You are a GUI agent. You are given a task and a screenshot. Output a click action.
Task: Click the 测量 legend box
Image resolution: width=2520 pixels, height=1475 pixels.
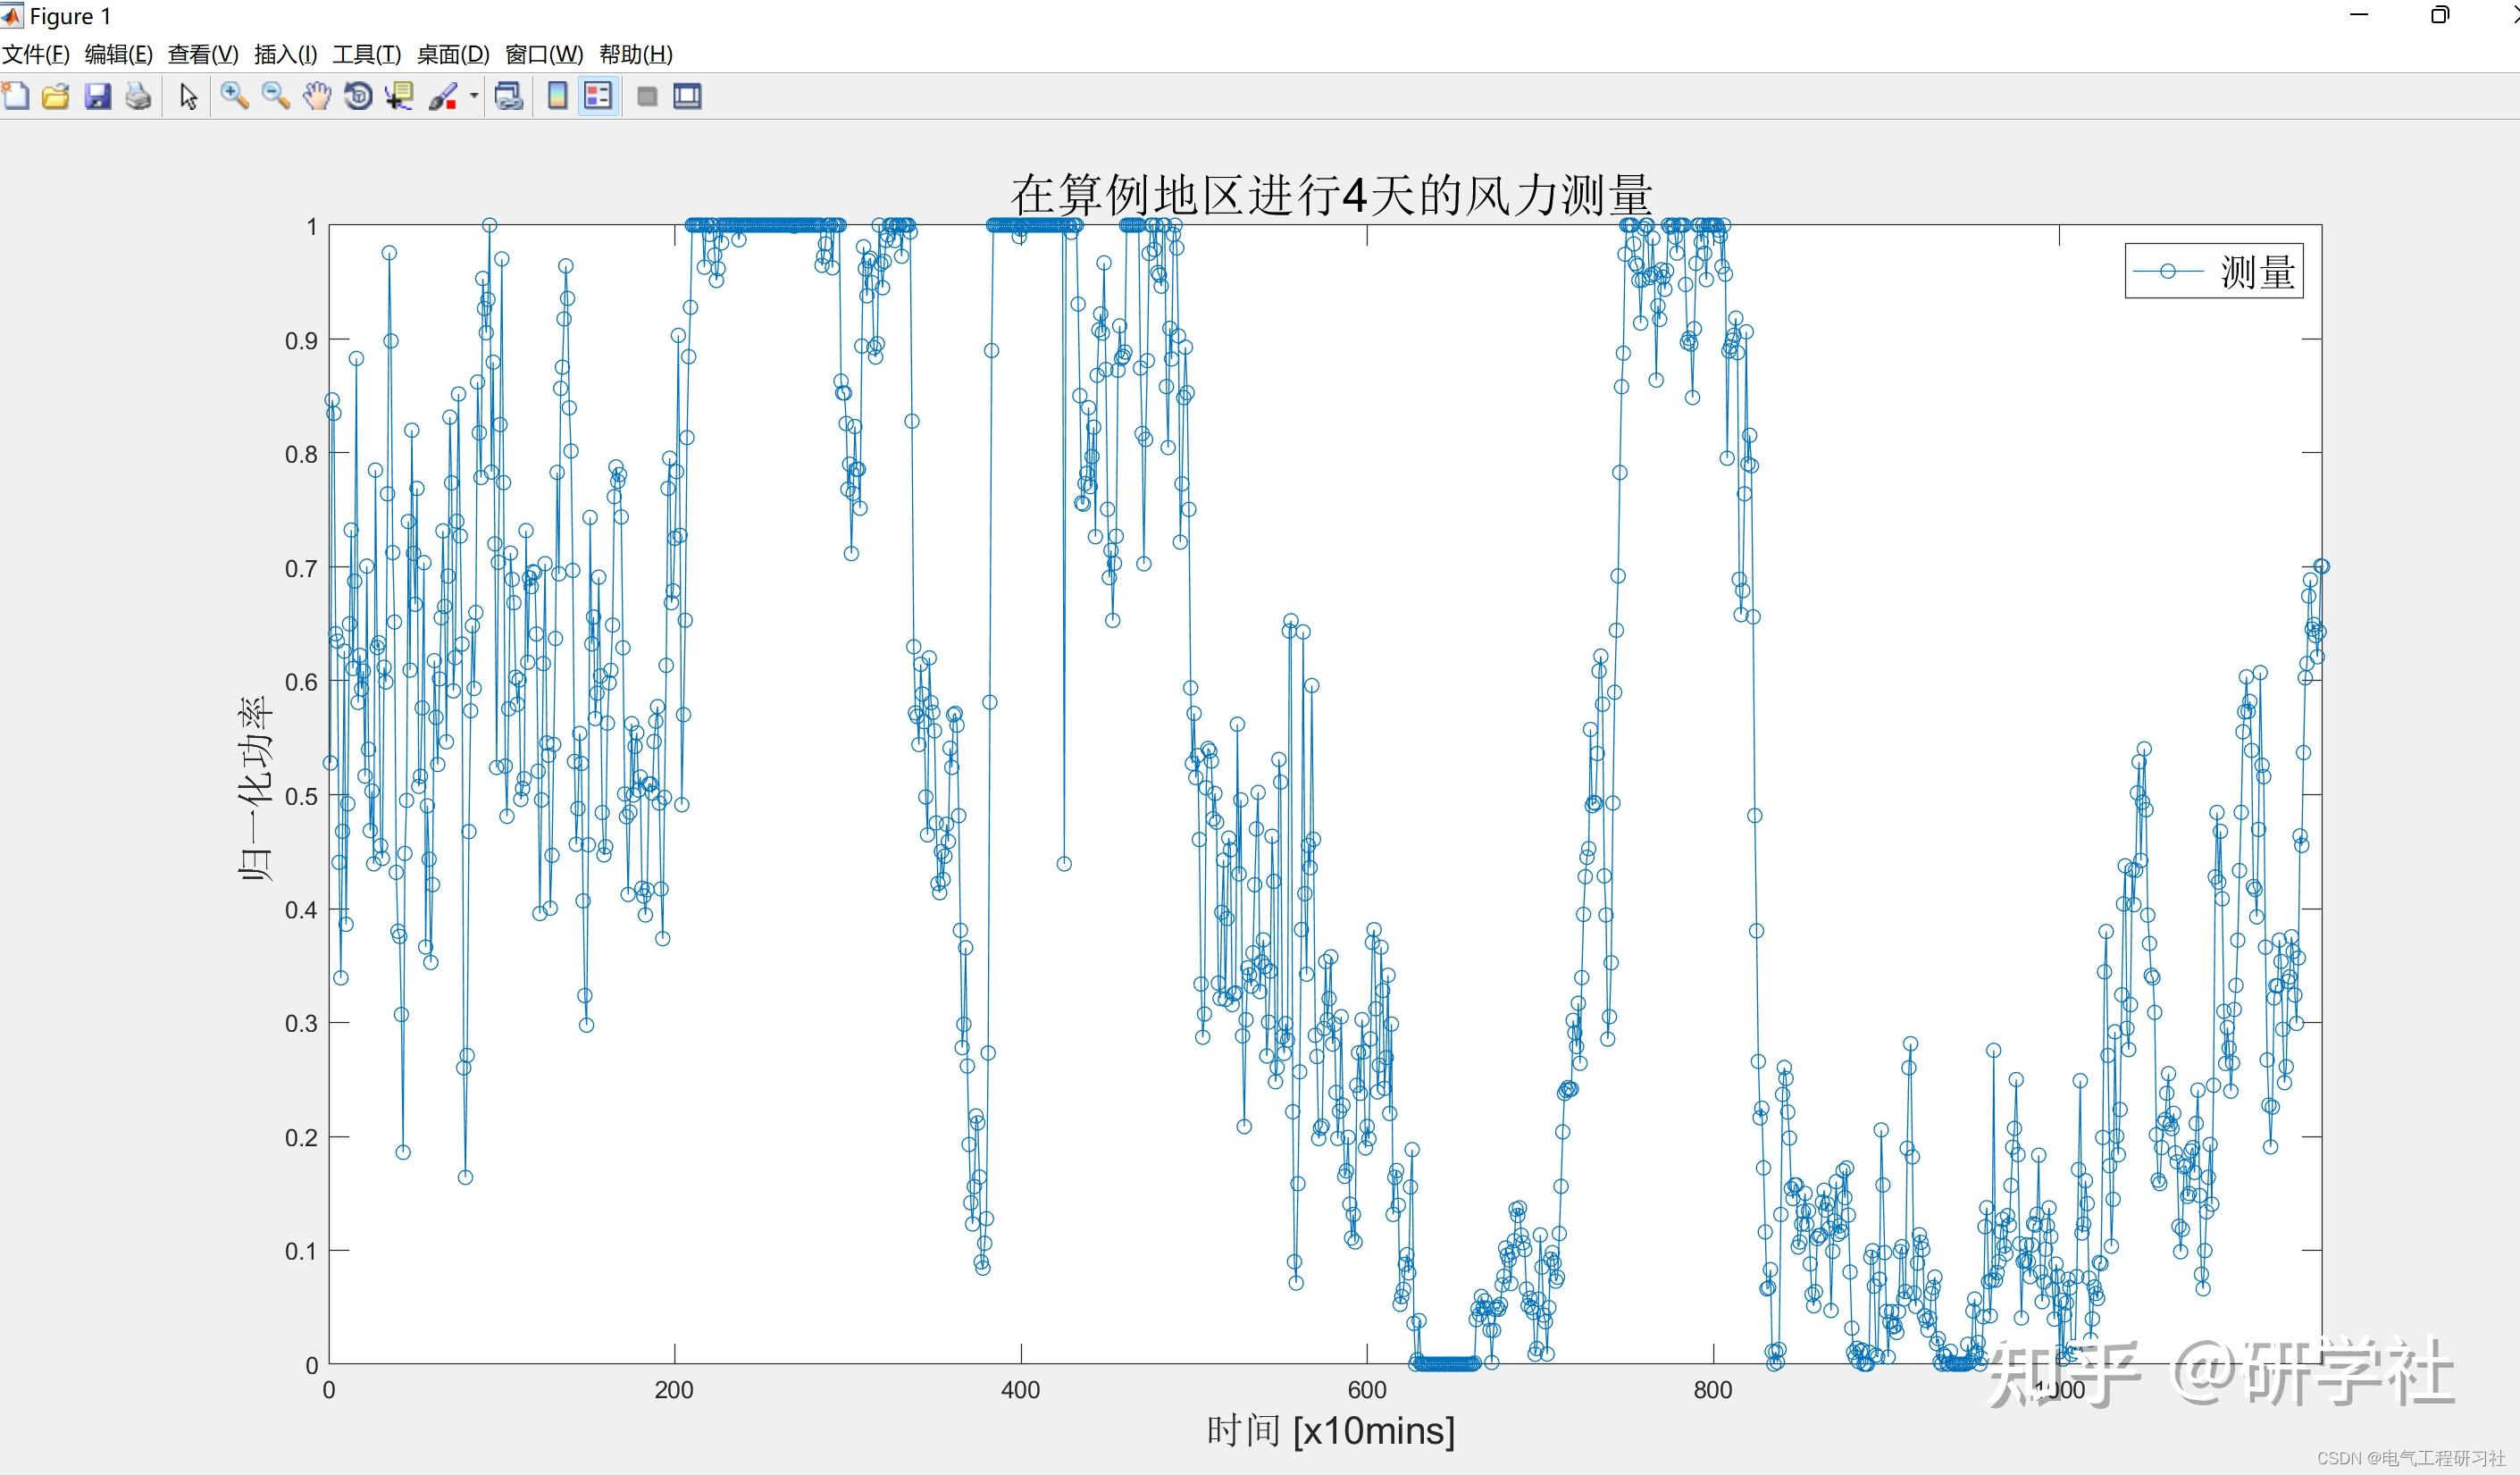pos(2214,271)
